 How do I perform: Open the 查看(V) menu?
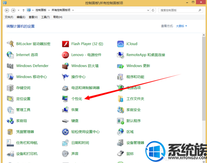(33, 17)
